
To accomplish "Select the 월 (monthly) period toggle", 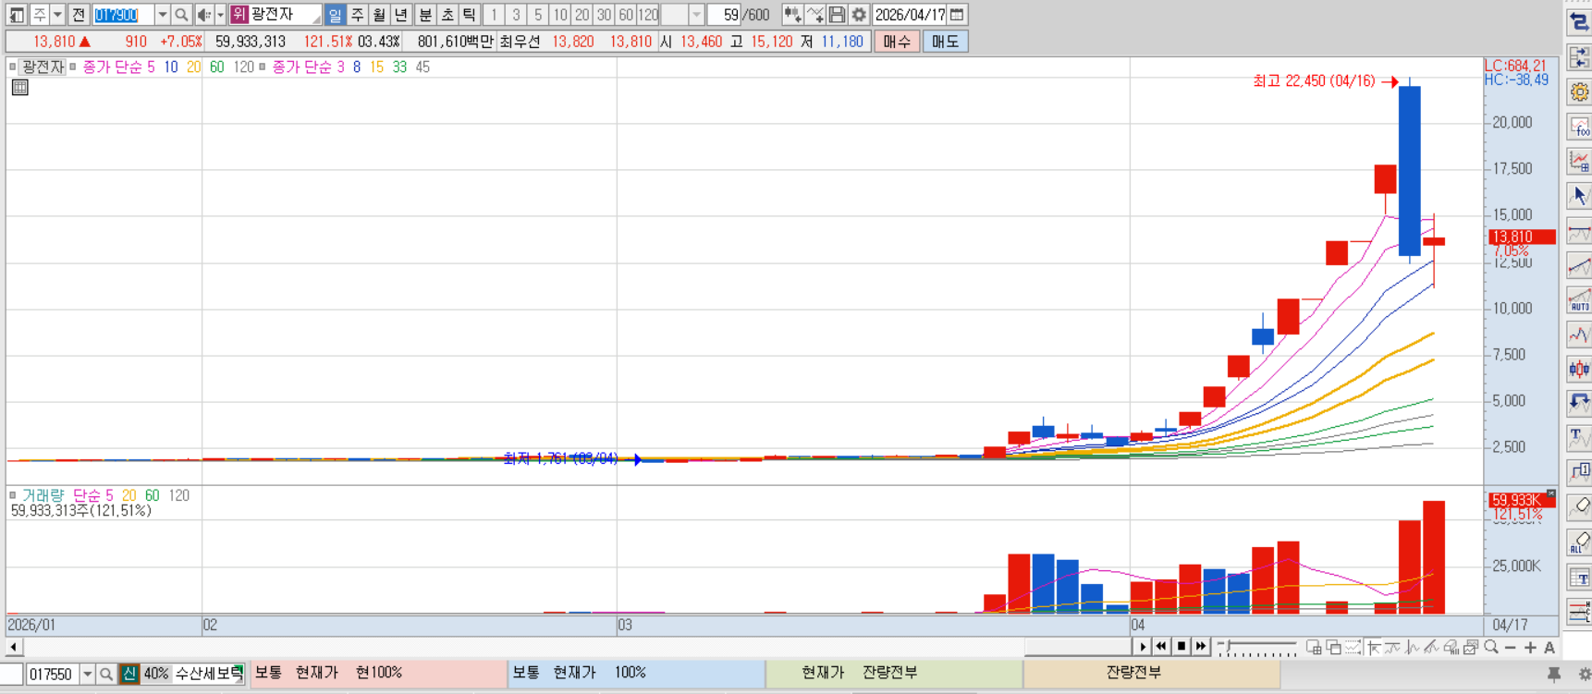I will click(379, 15).
